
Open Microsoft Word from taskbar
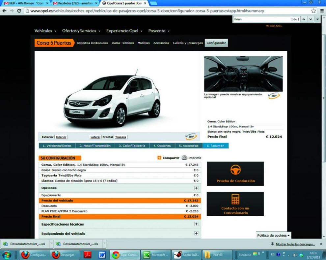click(x=102, y=255)
